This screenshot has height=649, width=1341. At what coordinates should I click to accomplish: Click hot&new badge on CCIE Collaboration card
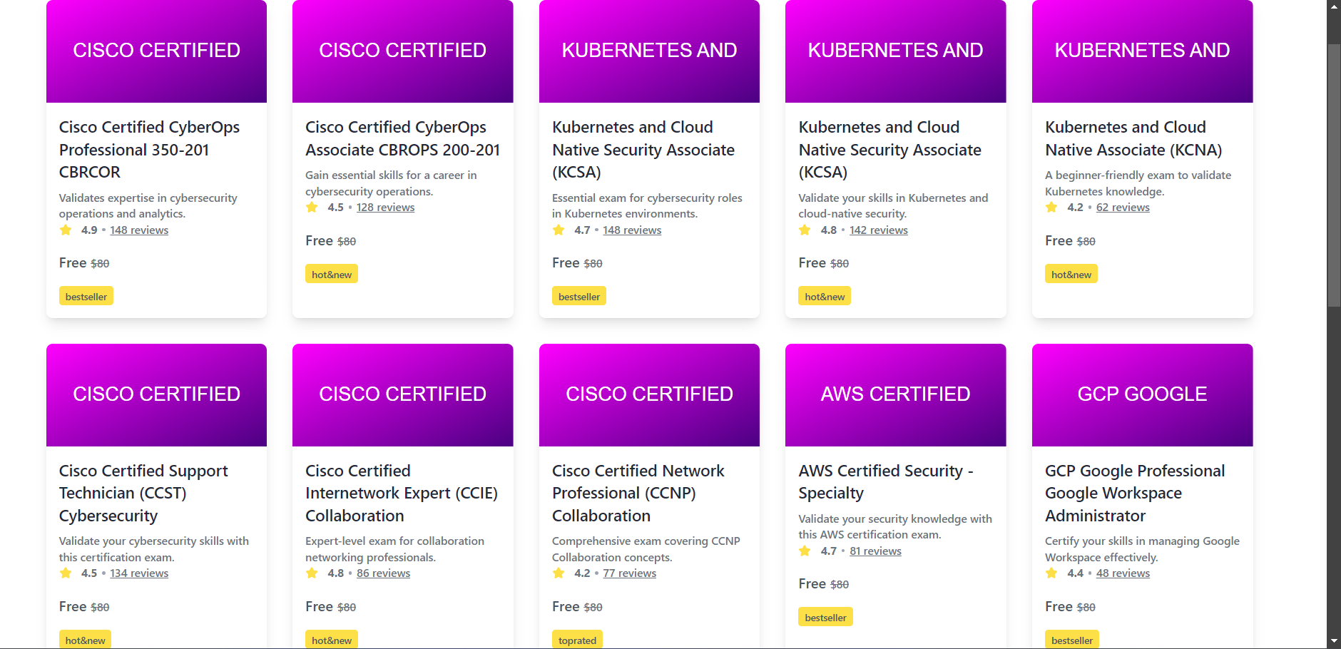[x=332, y=640]
